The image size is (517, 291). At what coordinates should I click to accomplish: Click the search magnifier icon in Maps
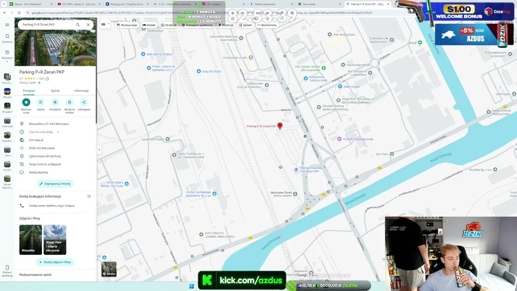(78, 25)
